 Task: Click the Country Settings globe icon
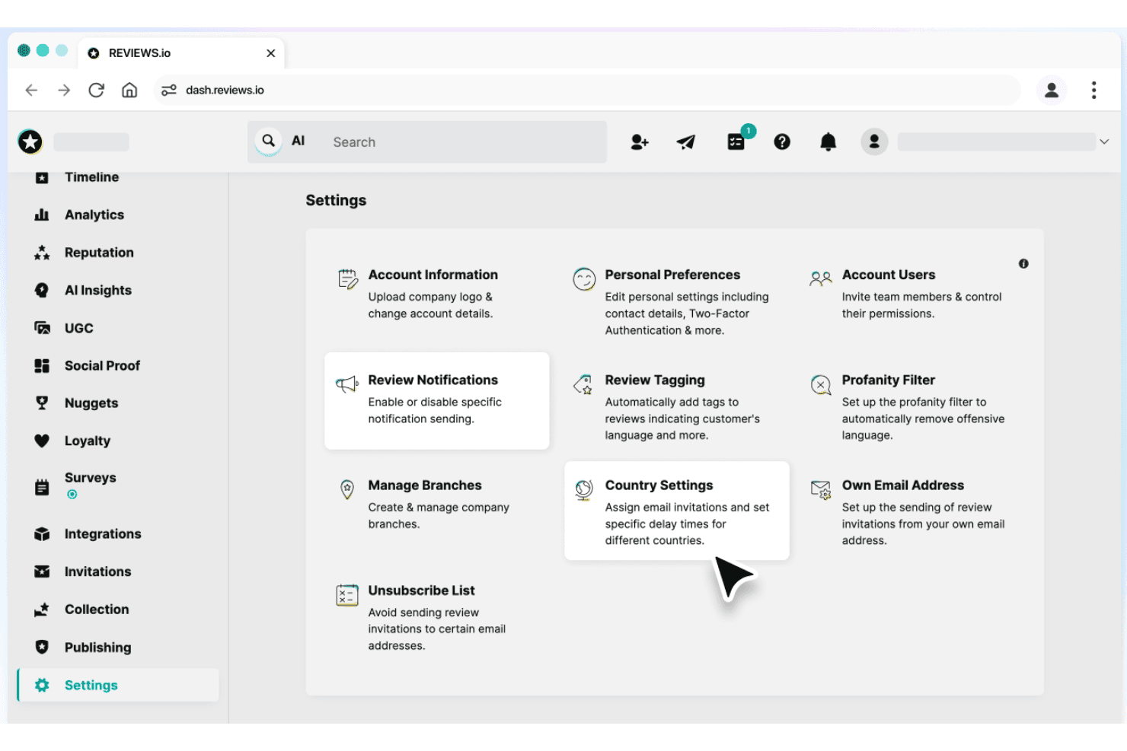tap(584, 490)
